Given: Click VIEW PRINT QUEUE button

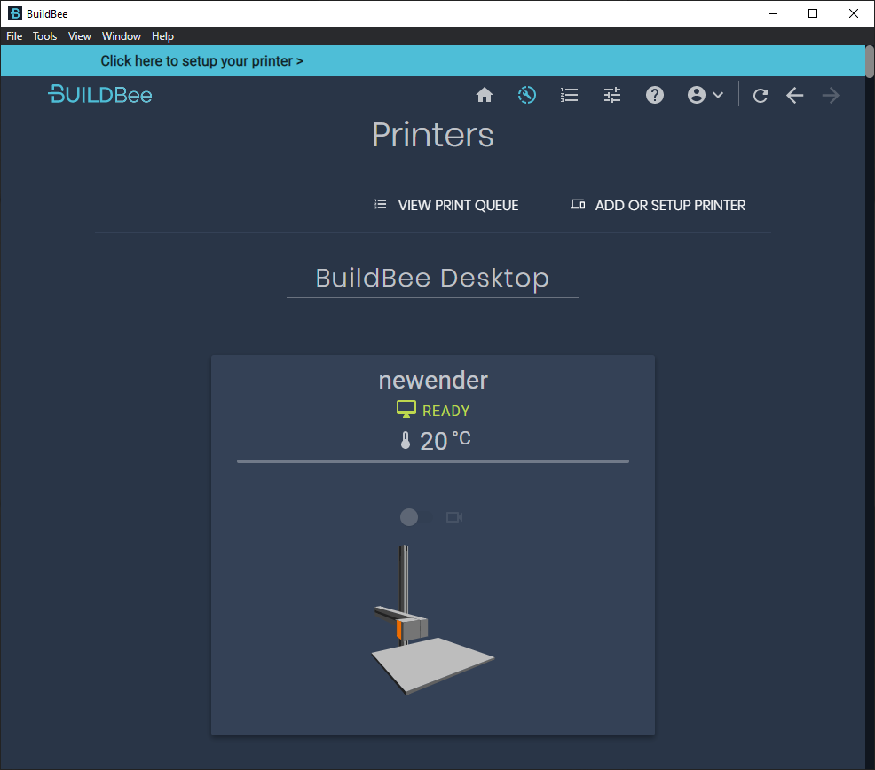Looking at the screenshot, I should [x=446, y=205].
